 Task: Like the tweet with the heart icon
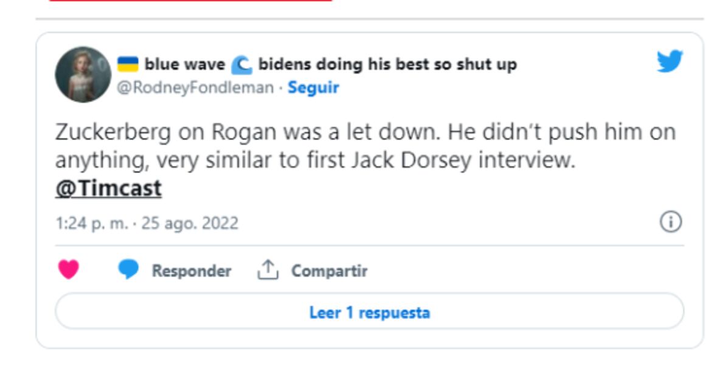[x=68, y=269]
